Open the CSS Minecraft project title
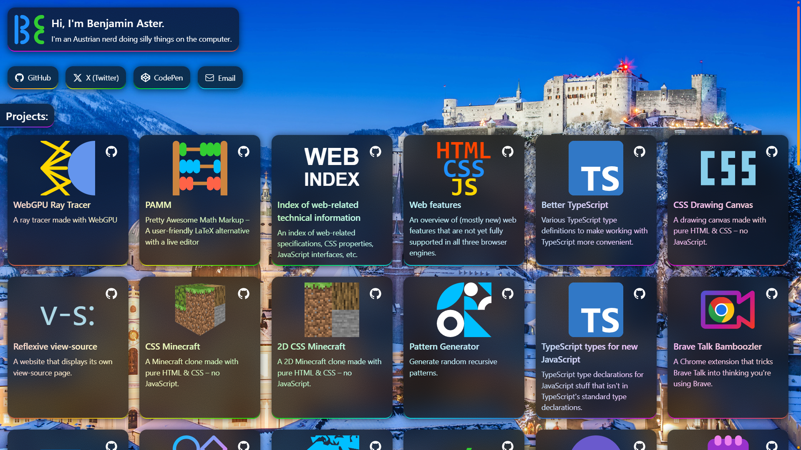The image size is (801, 450). pyautogui.click(x=172, y=347)
